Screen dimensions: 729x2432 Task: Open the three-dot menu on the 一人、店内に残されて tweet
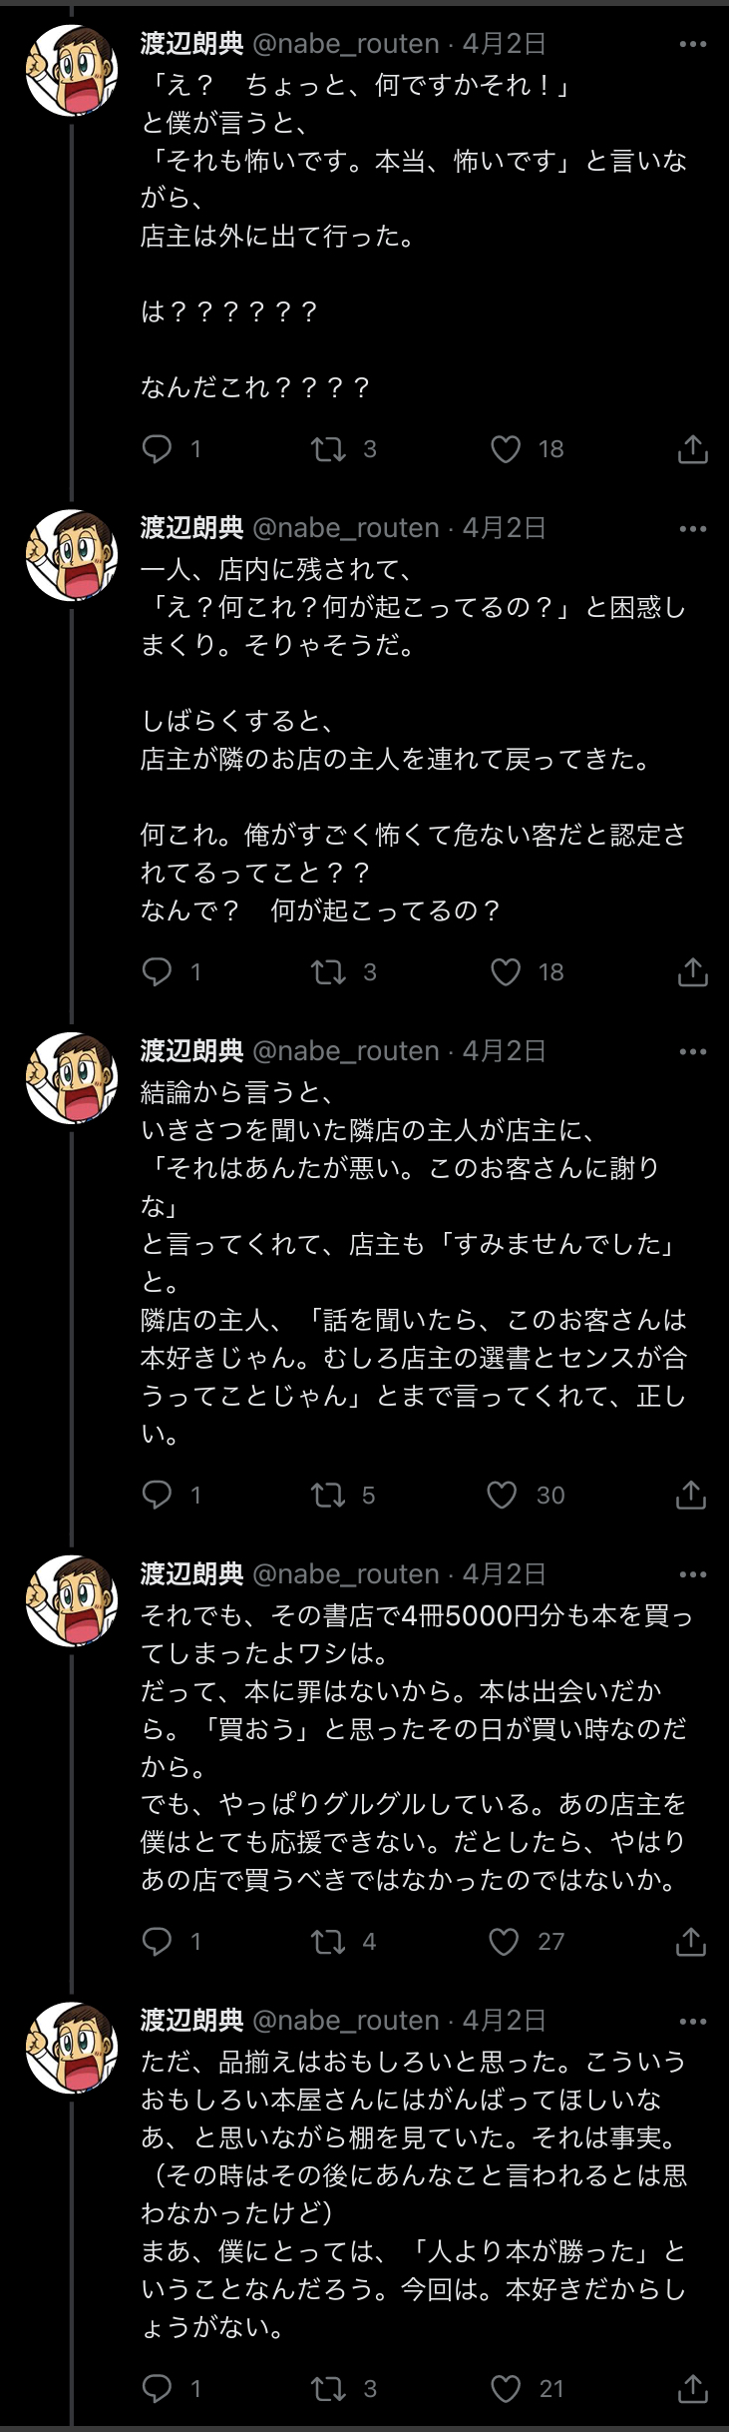[x=692, y=528]
